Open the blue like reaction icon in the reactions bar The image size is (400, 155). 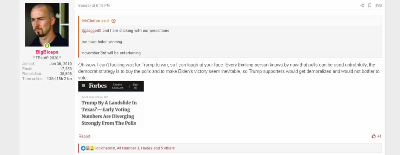pos(83,148)
